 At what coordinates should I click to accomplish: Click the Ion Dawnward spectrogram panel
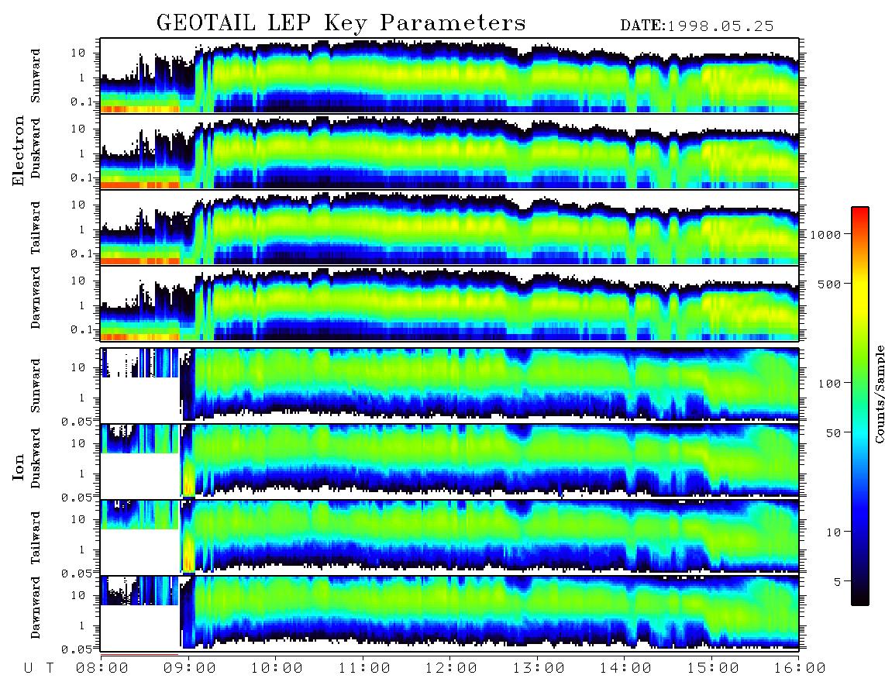pos(449,612)
